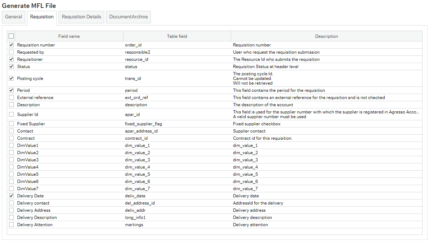Screen dimensions: 429x242
Task: Enable the External reference checkbox
Action: point(11,98)
